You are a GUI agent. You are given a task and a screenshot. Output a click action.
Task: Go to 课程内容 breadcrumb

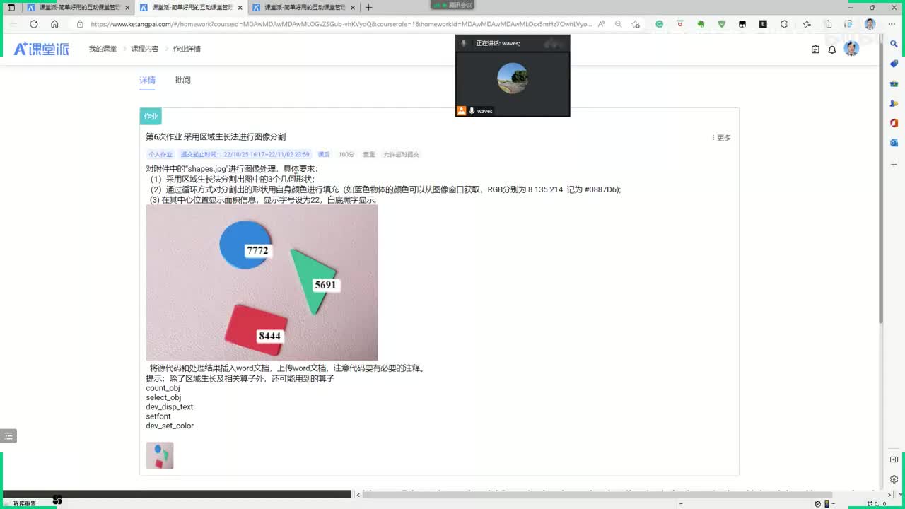[x=145, y=49]
